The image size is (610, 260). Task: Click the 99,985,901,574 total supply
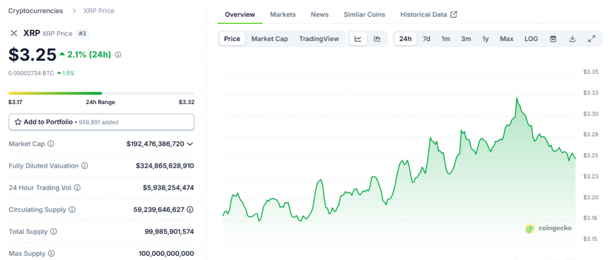(x=169, y=231)
